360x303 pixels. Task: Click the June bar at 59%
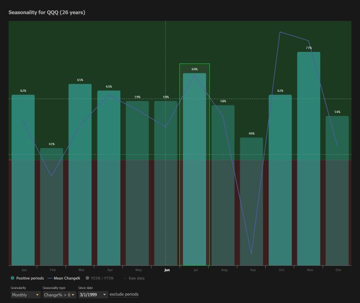point(166,183)
